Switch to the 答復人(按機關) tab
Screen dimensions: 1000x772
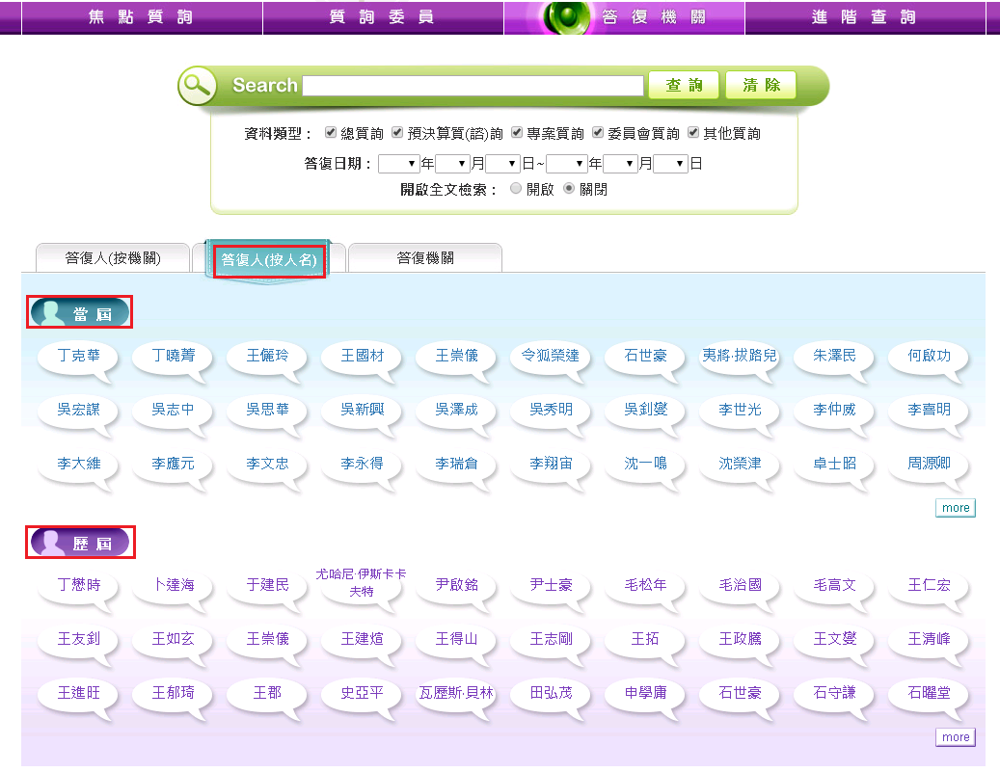point(113,258)
